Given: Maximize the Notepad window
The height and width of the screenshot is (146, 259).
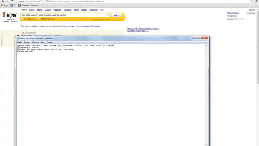Looking at the screenshot, I should (199, 38).
